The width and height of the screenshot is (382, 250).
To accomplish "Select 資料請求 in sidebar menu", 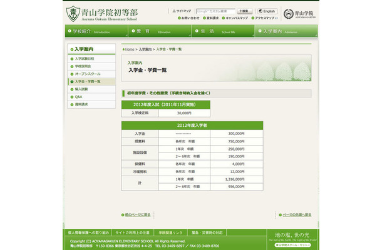I will click(x=91, y=104).
